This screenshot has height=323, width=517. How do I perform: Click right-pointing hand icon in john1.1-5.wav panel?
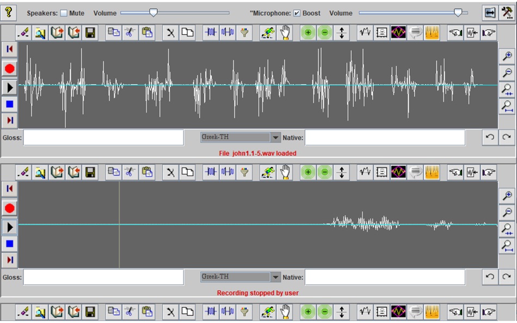489,33
